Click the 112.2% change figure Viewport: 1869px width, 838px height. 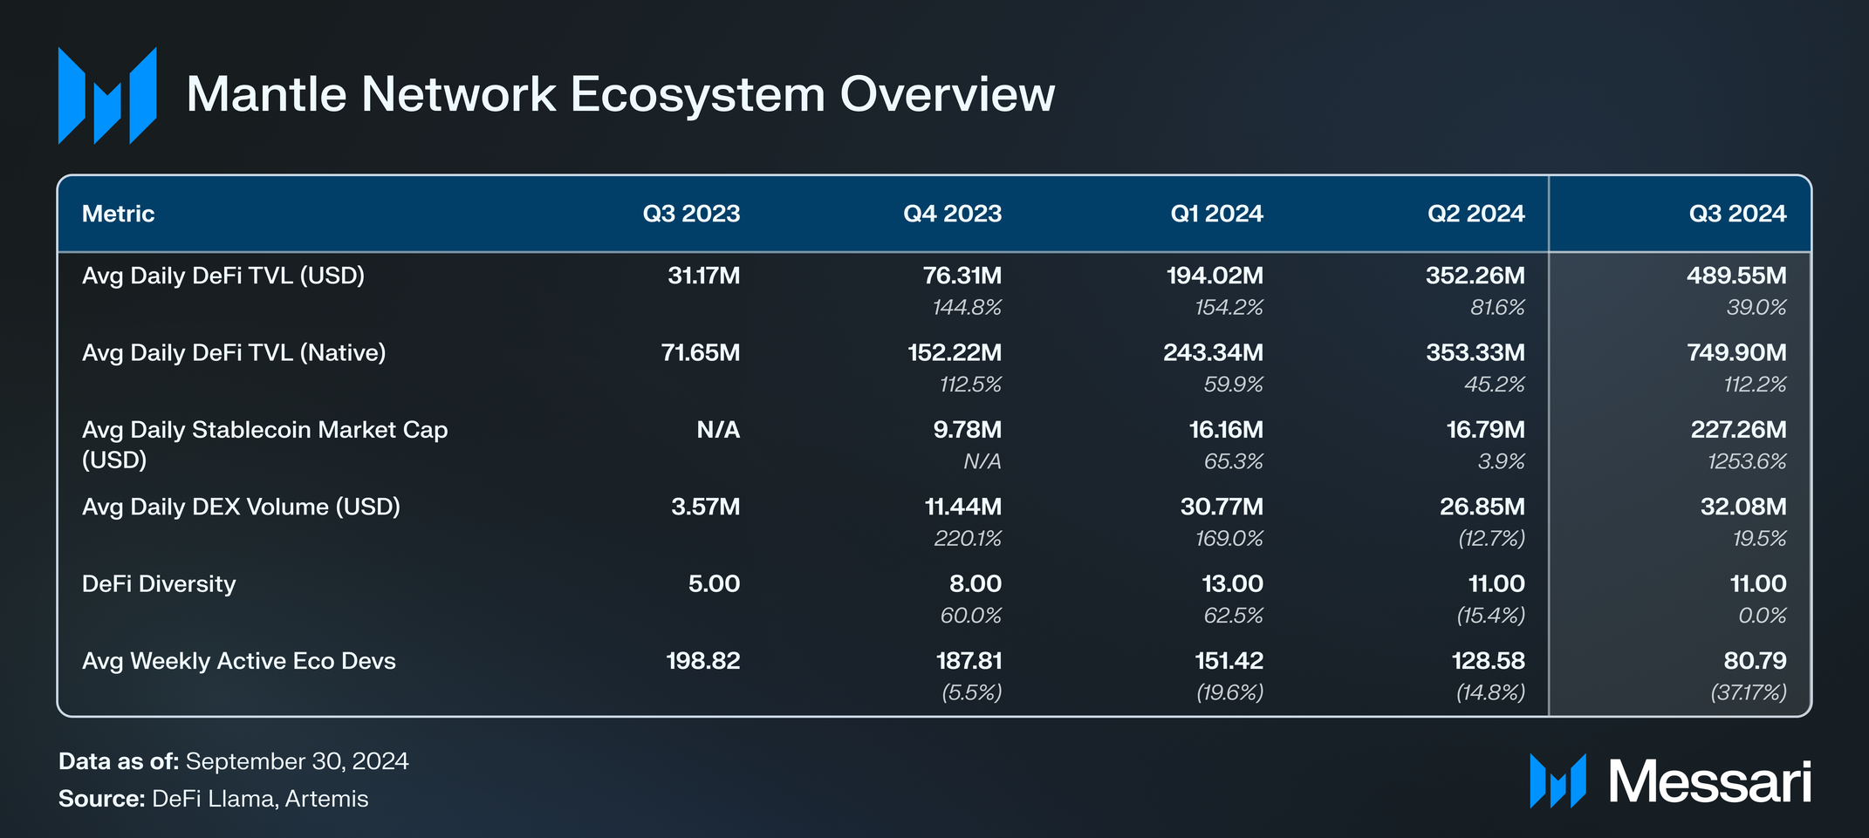point(1755,384)
